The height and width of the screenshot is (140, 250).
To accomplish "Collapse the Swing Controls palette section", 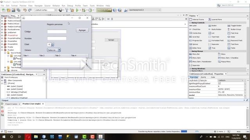I will pos(190,23).
